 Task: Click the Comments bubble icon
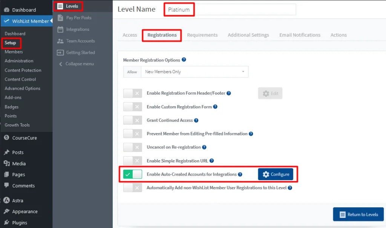click(7, 185)
